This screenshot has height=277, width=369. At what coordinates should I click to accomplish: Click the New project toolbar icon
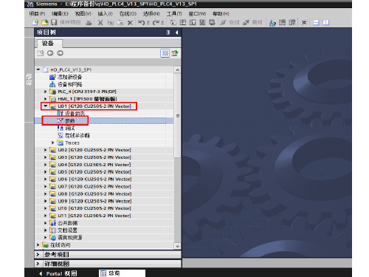[35, 22]
